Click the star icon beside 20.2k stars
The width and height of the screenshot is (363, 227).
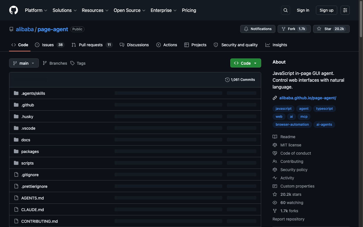click(x=275, y=194)
